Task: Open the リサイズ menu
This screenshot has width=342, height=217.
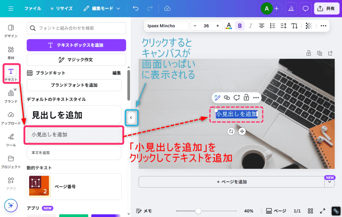Action: point(61,8)
